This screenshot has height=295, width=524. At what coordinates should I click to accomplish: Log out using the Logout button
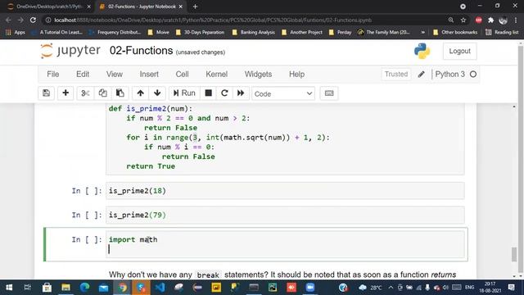pyautogui.click(x=459, y=51)
